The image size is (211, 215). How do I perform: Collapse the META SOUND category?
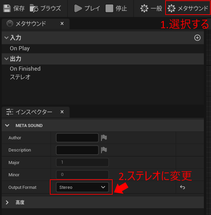pos(7,125)
